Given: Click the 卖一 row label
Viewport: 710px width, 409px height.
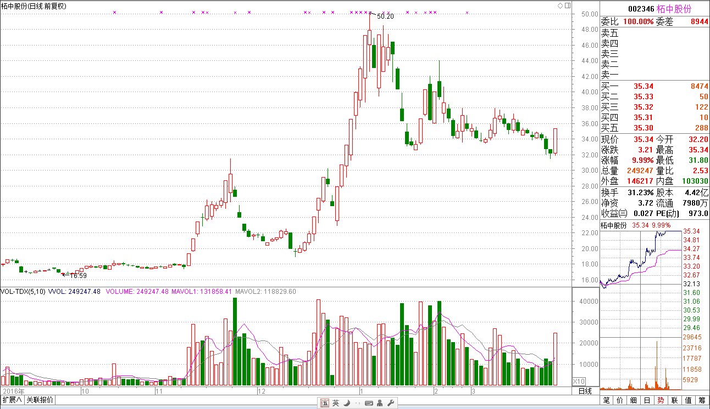Looking at the screenshot, I should click(610, 75).
